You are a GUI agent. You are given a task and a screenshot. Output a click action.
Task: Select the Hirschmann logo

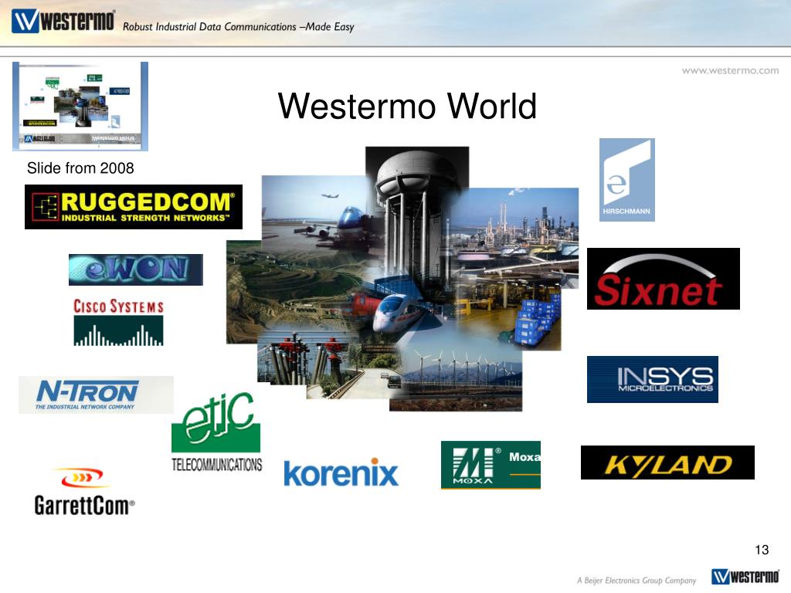[627, 180]
